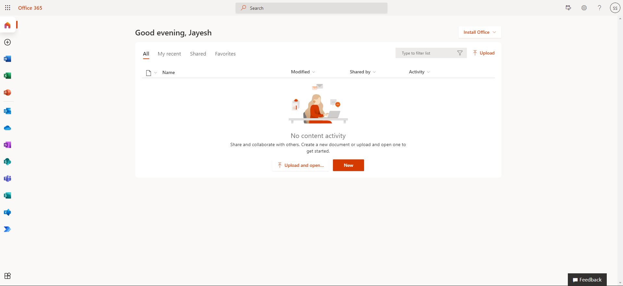Open the Word app from sidebar
The width and height of the screenshot is (623, 286).
click(x=7, y=59)
